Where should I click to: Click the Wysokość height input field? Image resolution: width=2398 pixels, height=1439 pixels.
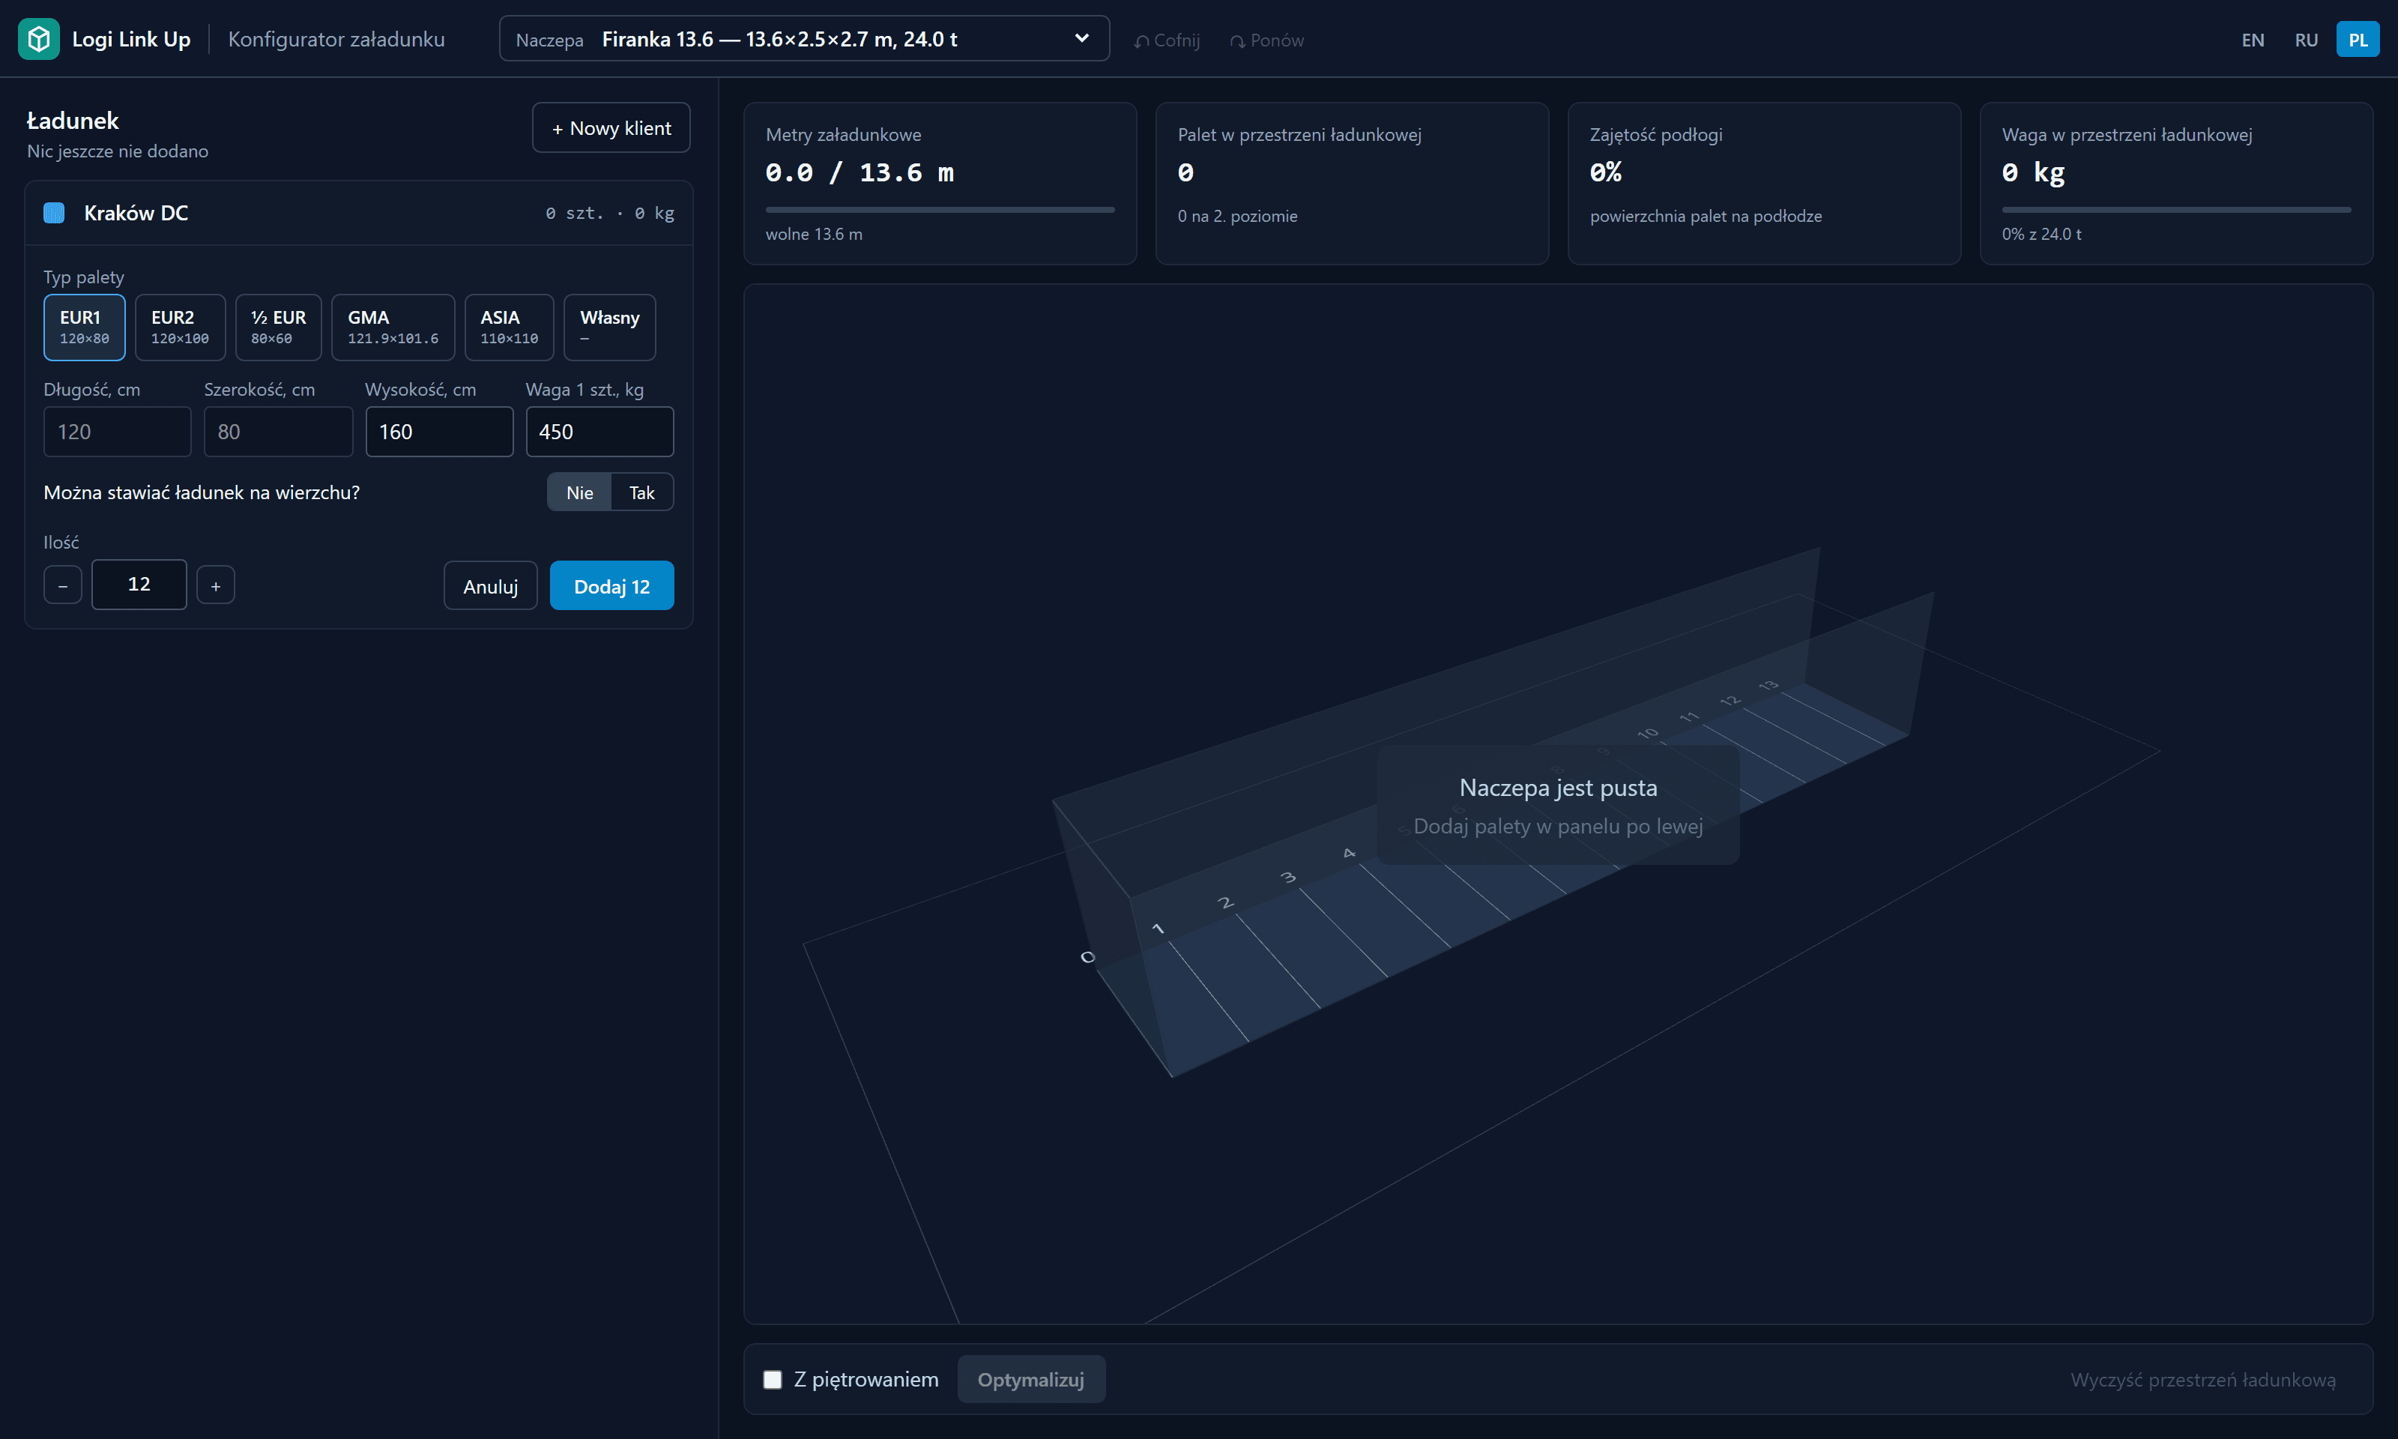(x=439, y=432)
